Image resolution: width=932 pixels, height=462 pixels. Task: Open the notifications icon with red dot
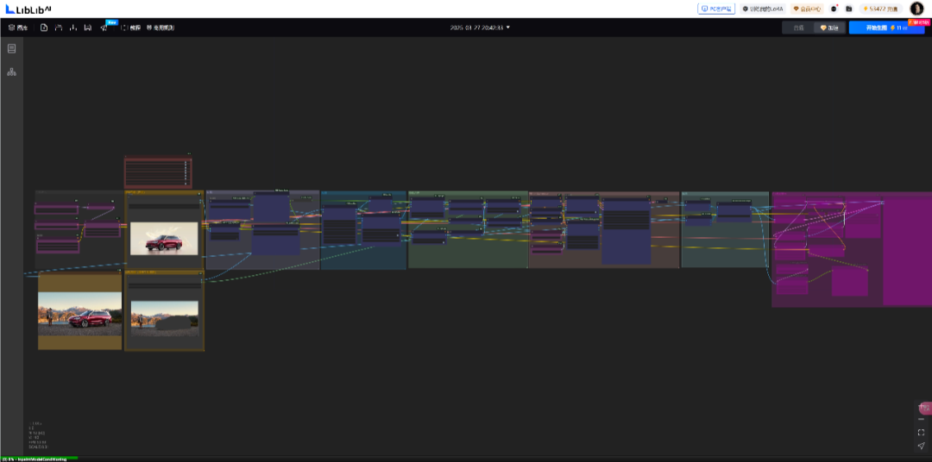coord(834,9)
